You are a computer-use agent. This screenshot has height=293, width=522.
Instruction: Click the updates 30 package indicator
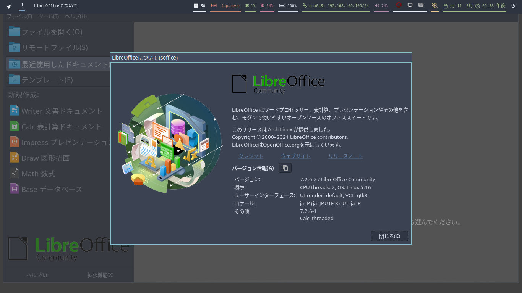pyautogui.click(x=199, y=6)
